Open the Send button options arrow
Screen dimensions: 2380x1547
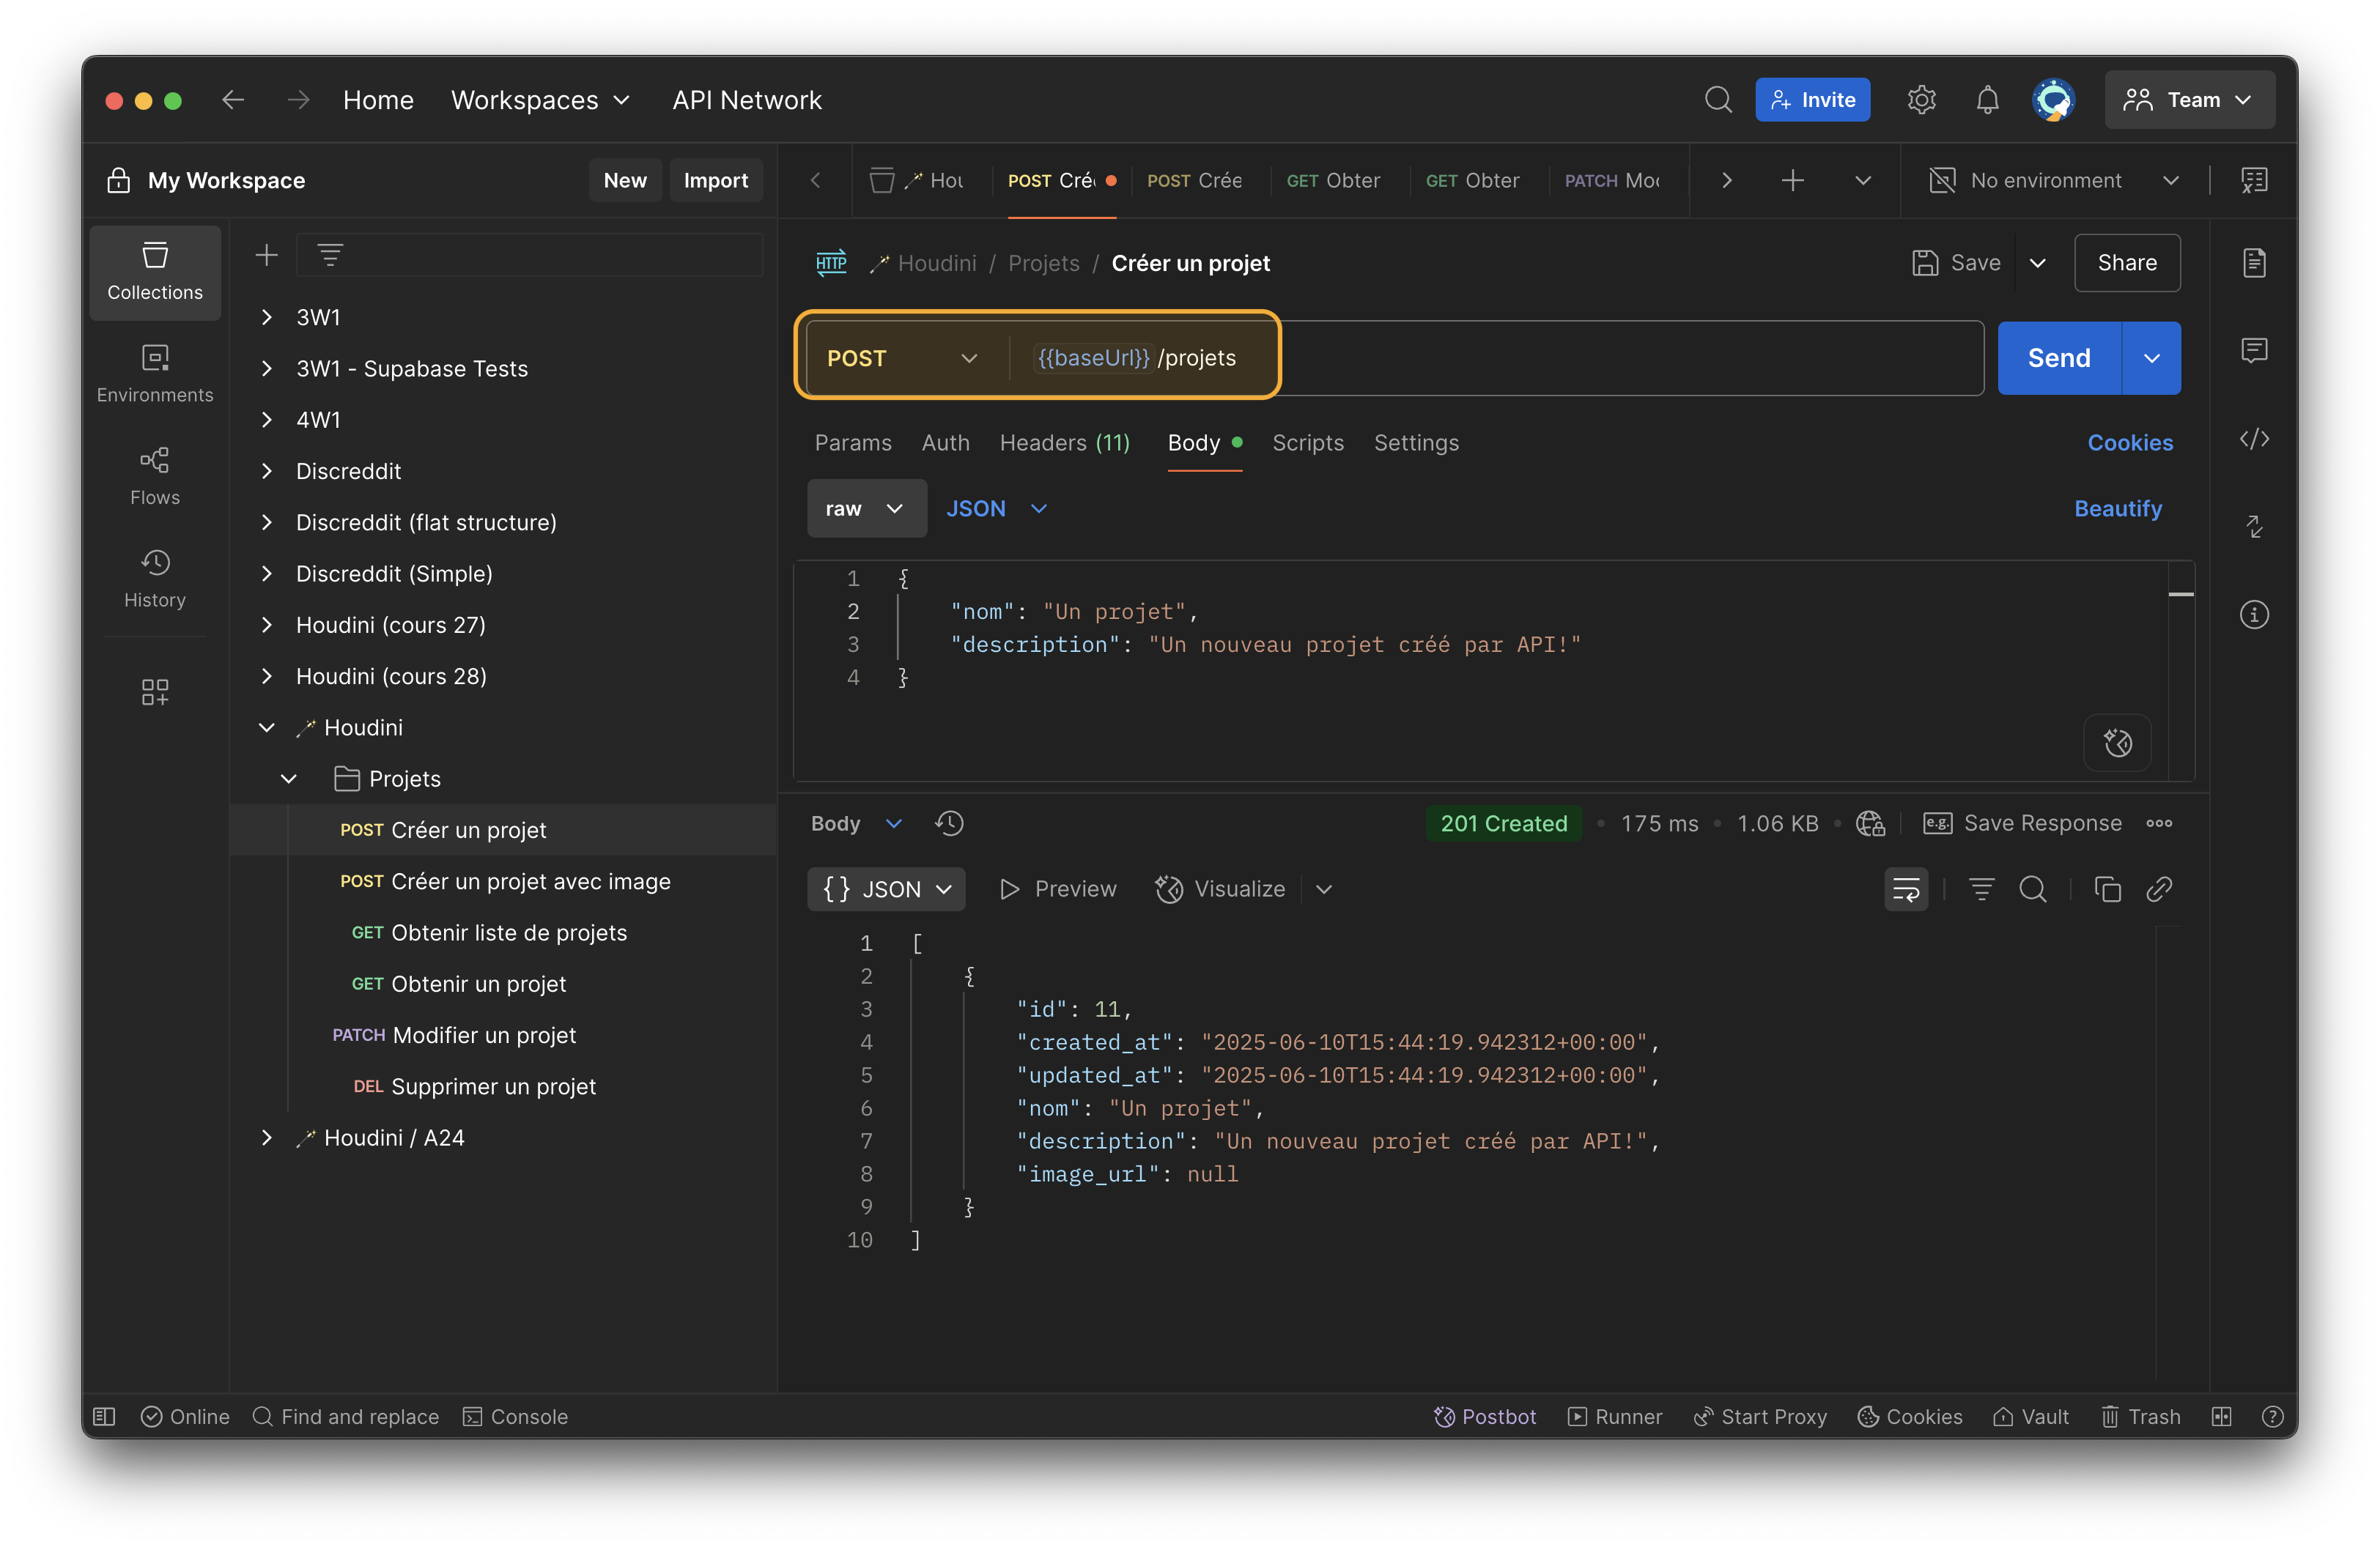pos(2151,359)
